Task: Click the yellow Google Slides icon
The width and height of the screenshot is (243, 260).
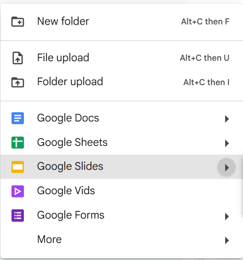Action: [x=18, y=167]
